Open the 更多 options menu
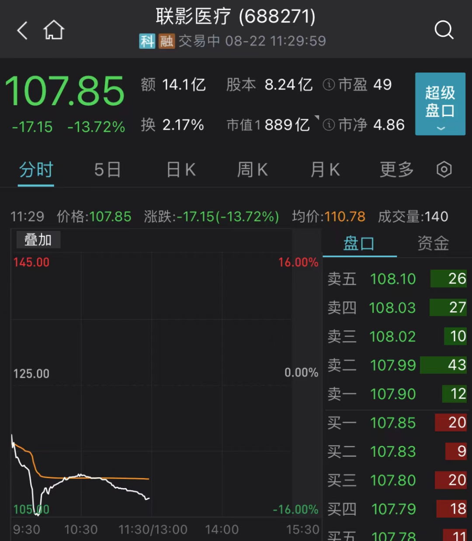 pyautogui.click(x=396, y=170)
